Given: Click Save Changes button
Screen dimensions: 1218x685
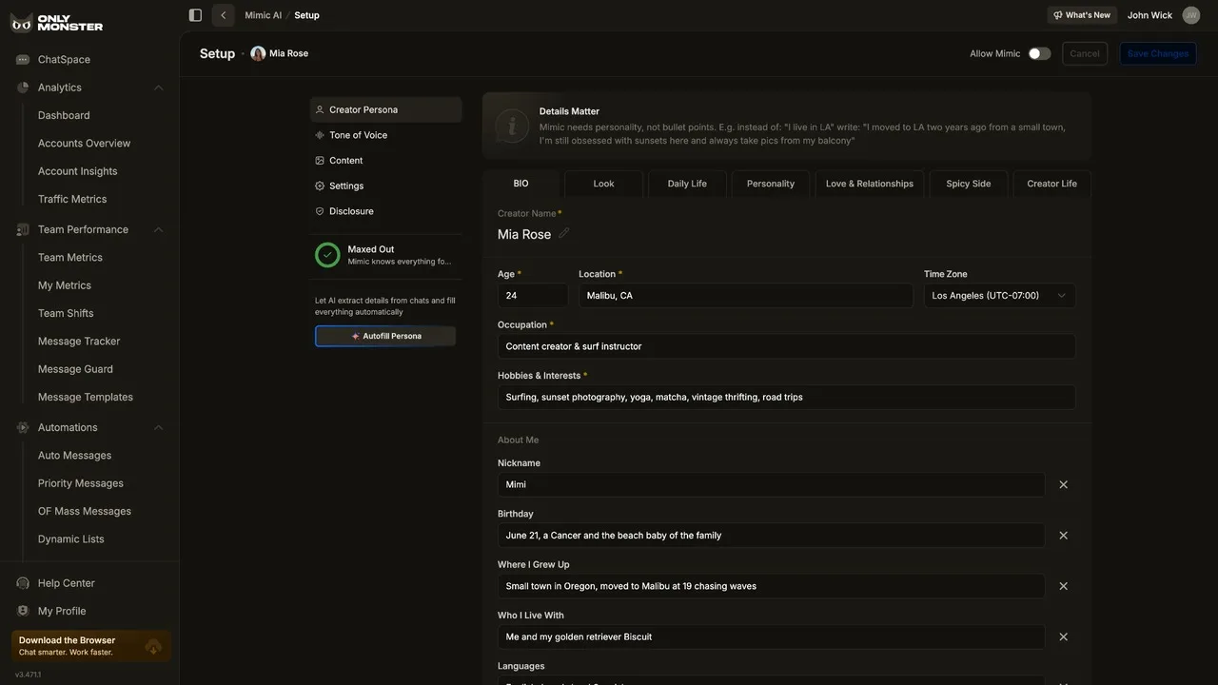Looking at the screenshot, I should pos(1158,53).
